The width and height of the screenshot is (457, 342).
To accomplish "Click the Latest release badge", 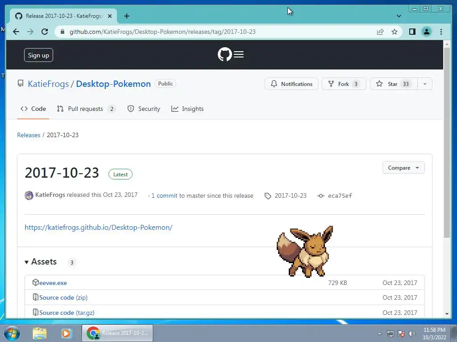I will (120, 174).
